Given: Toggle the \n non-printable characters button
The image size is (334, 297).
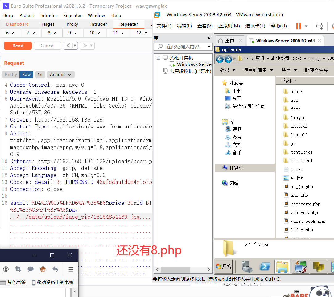Looking at the screenshot, I should pos(40,74).
